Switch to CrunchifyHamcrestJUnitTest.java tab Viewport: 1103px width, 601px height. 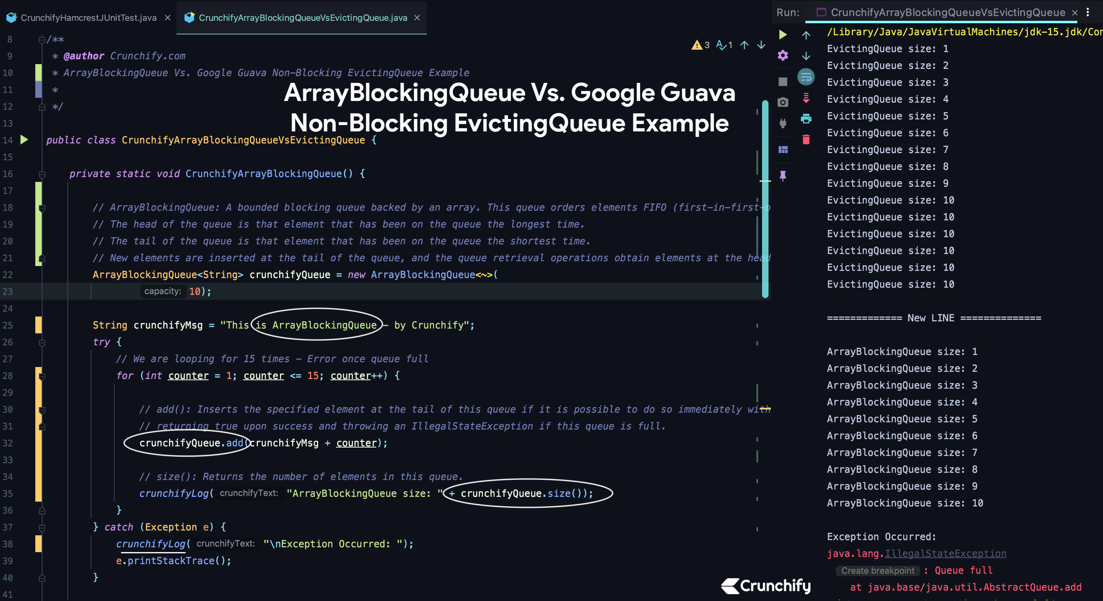88,18
